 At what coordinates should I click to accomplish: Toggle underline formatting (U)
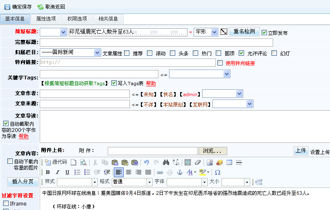(67, 172)
